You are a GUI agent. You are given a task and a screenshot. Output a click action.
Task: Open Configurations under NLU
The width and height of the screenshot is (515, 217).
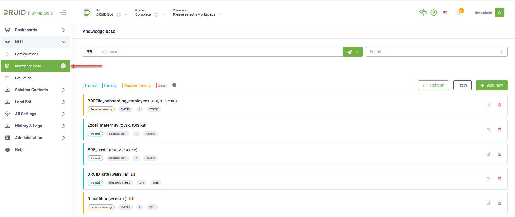[x=26, y=54]
